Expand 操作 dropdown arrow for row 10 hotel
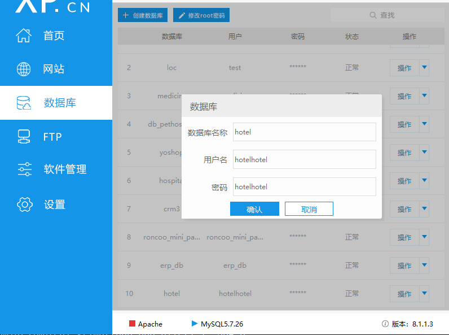449x335 pixels. coord(424,294)
